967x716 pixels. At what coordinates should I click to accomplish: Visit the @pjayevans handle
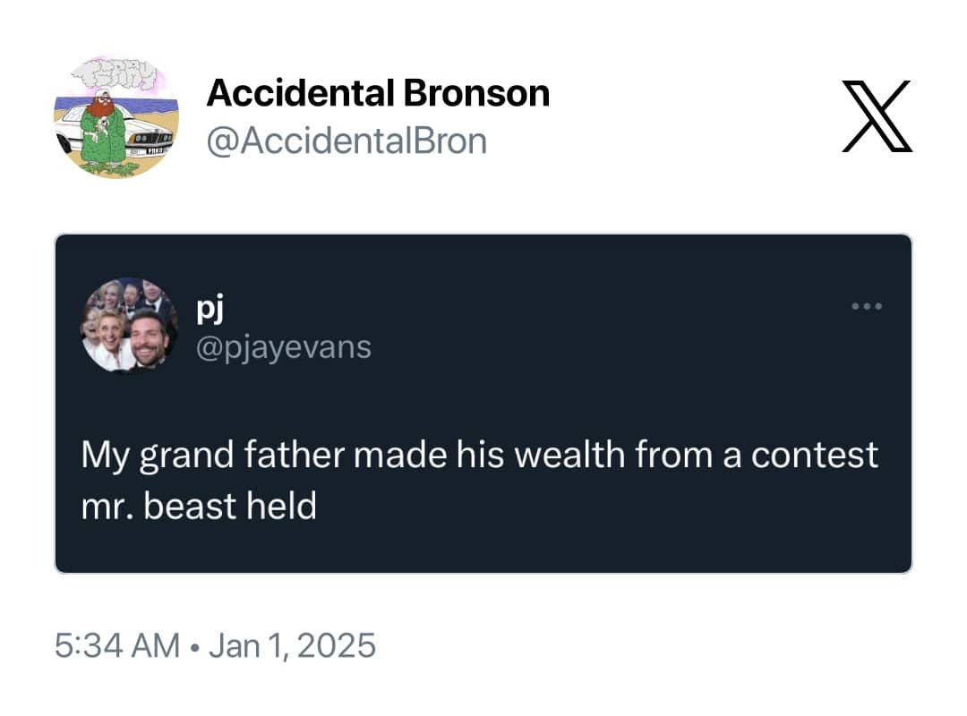[x=284, y=347]
